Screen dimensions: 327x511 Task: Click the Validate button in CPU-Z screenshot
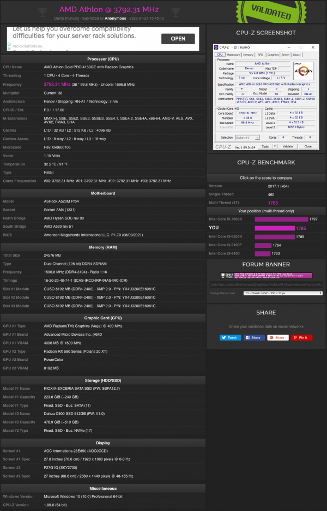click(289, 146)
